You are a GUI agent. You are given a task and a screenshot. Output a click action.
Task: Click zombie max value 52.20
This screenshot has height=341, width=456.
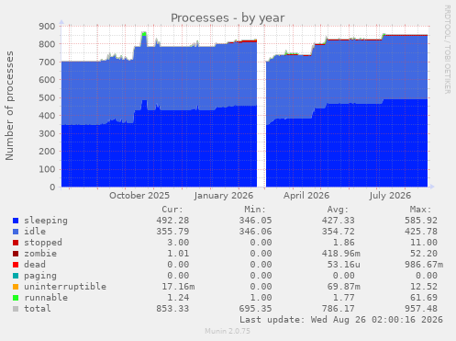424,254
